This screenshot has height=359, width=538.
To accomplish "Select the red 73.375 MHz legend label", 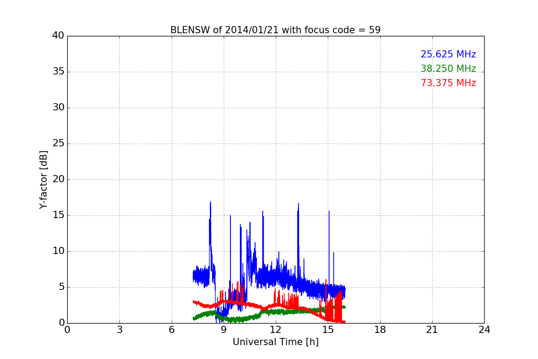I will [448, 83].
